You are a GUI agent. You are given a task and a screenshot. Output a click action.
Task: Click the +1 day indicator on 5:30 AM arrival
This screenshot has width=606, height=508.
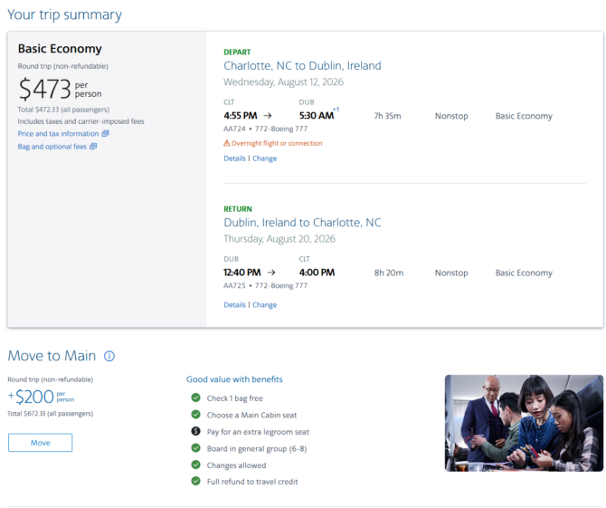tap(336, 110)
